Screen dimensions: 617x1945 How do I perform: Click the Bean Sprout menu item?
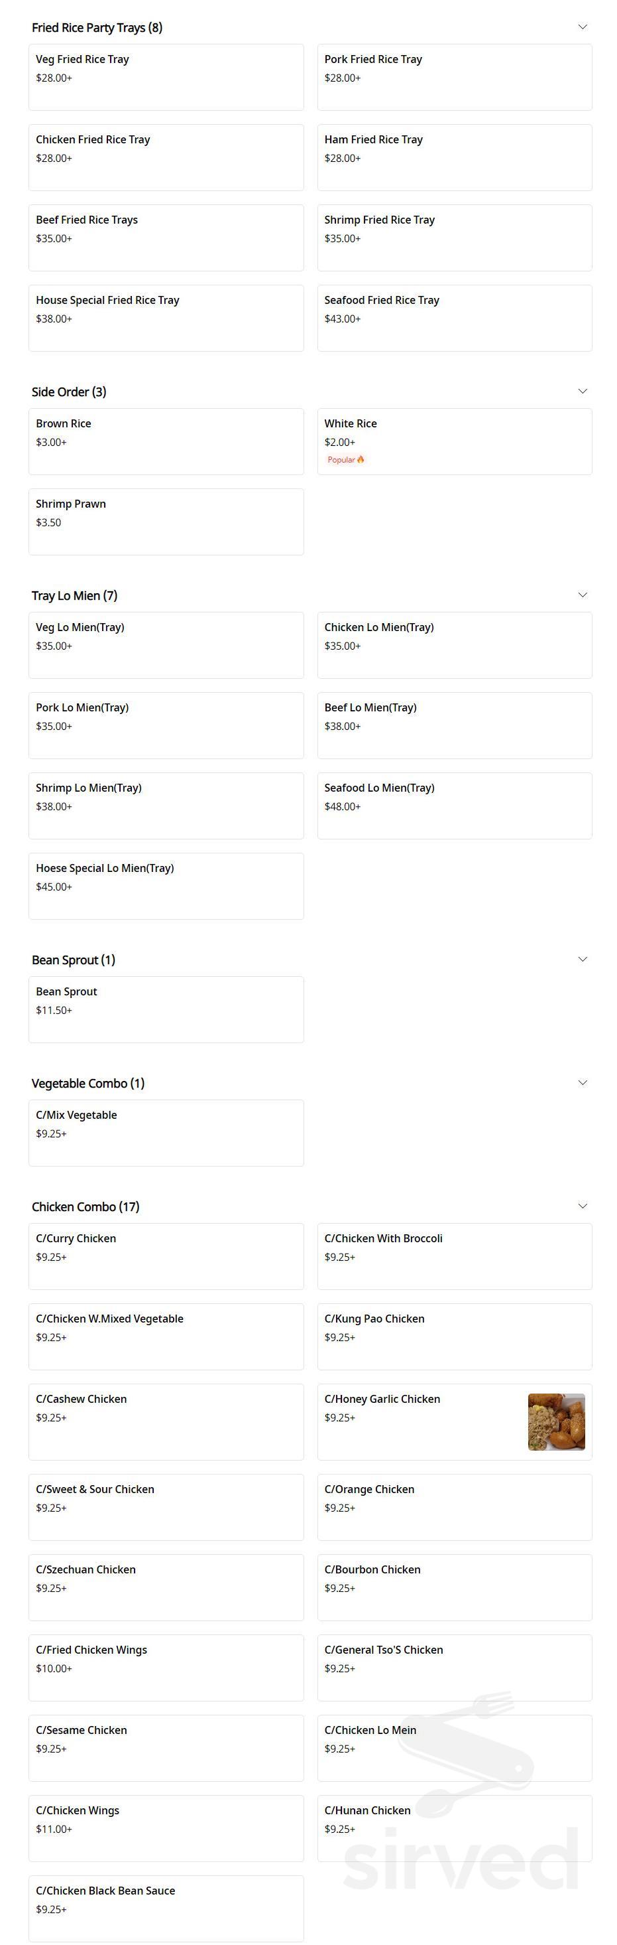tap(166, 1009)
